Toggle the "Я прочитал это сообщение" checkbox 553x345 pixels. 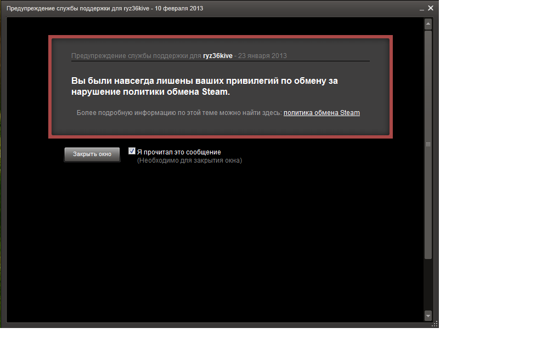tap(132, 151)
